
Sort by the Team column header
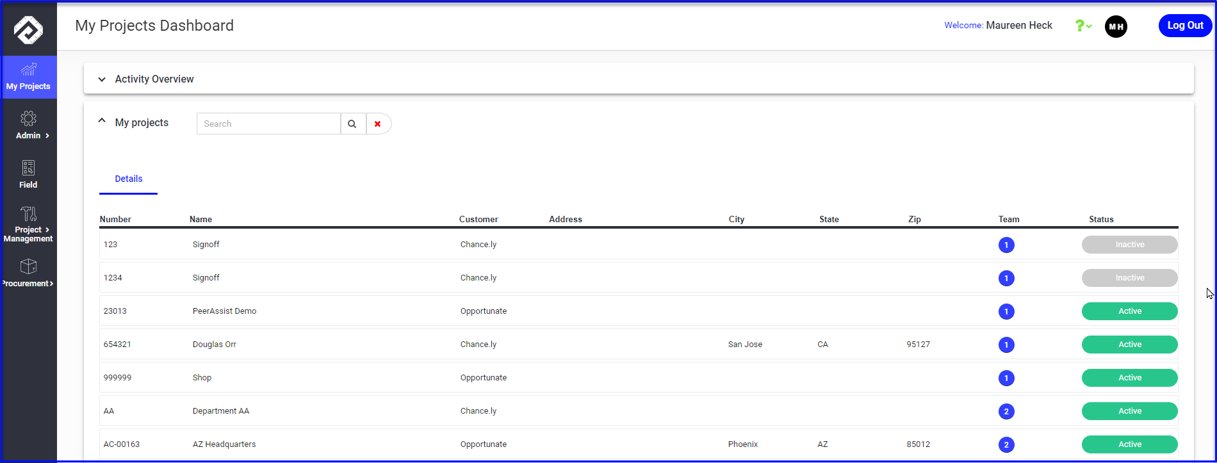point(1009,219)
